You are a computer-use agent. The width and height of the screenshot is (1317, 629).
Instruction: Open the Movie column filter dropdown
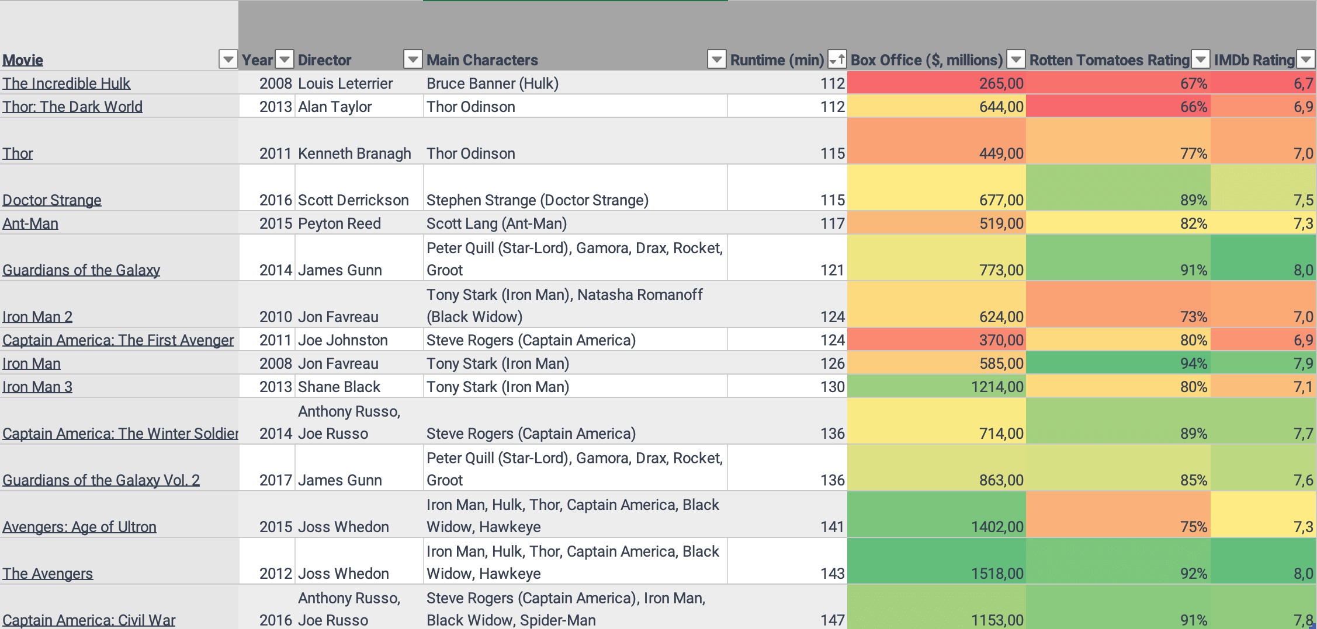point(227,60)
